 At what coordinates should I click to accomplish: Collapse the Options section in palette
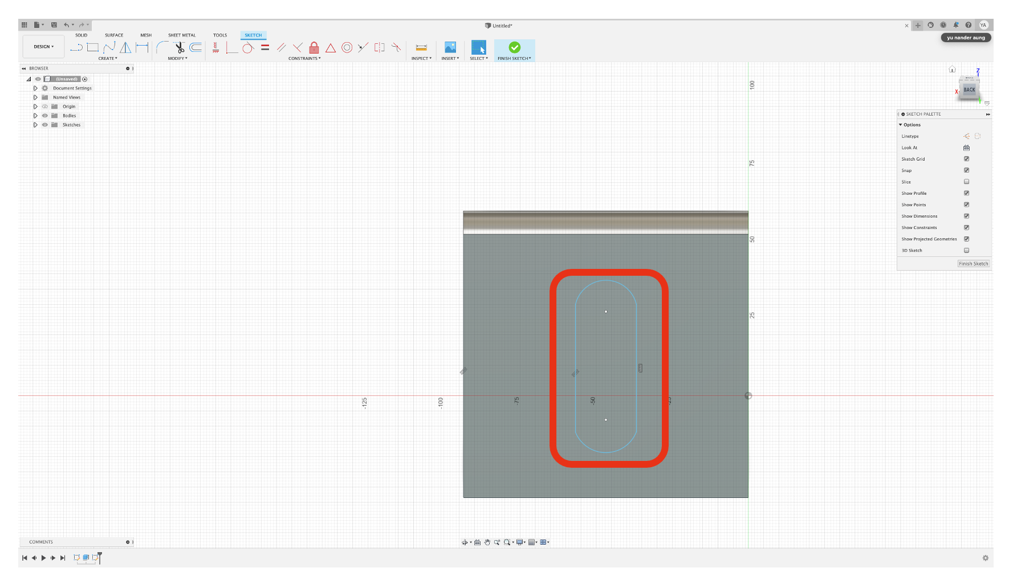901,125
